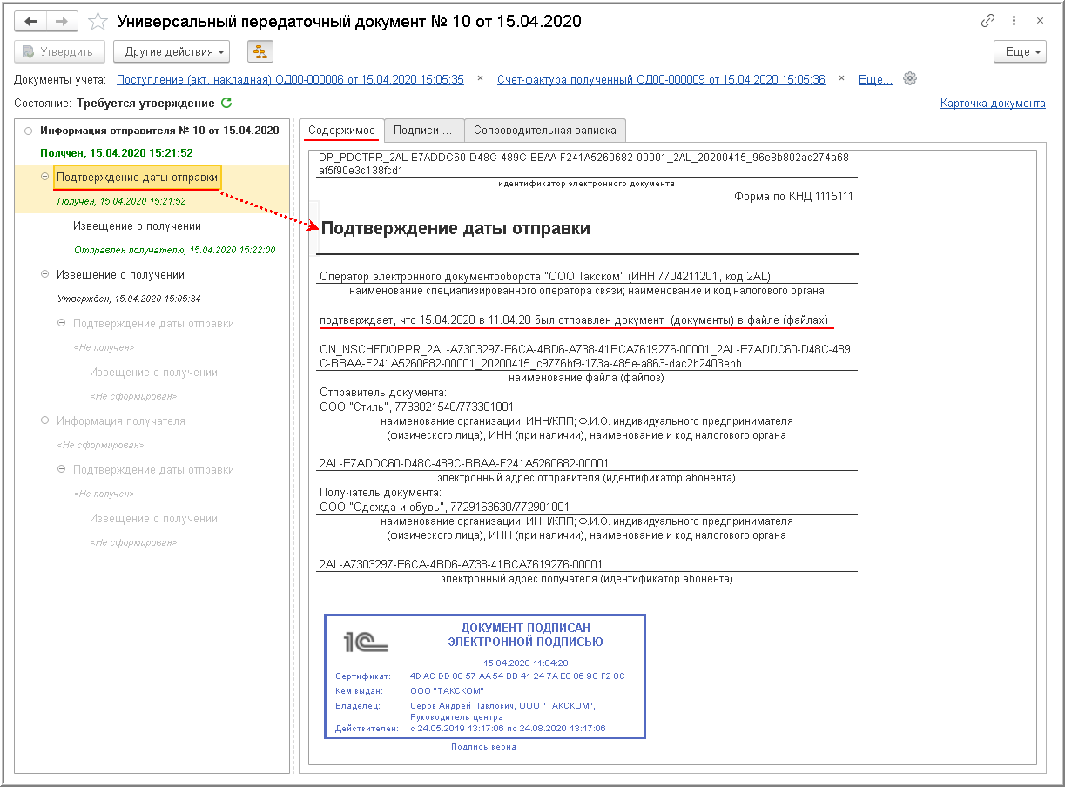Click the ООО Такском operator line
Viewport: 1065px width, 787px height.
(545, 277)
